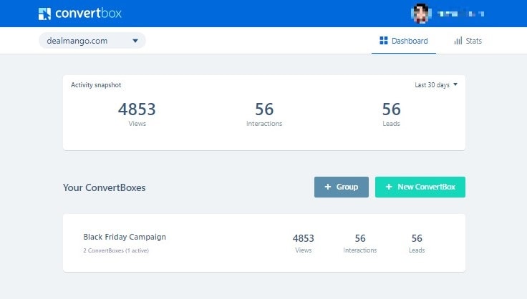The width and height of the screenshot is (527, 299).
Task: Click the plus icon on Group button
Action: [x=328, y=187]
